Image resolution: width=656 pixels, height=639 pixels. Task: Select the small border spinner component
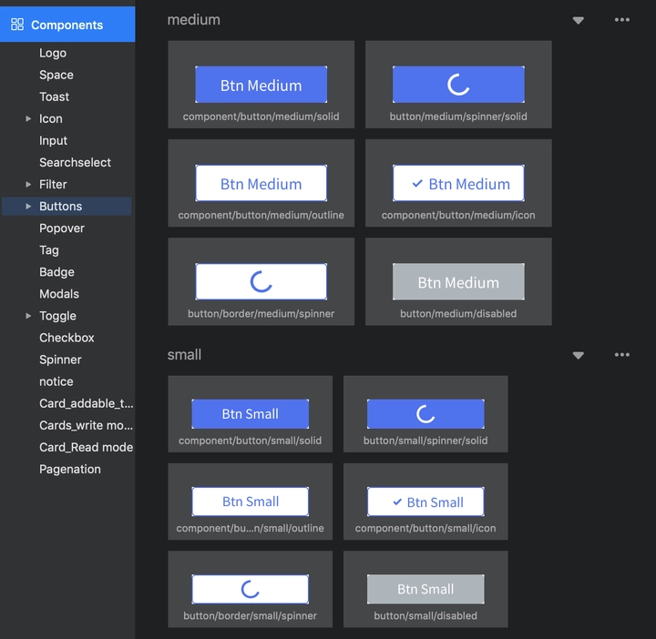[x=251, y=589]
